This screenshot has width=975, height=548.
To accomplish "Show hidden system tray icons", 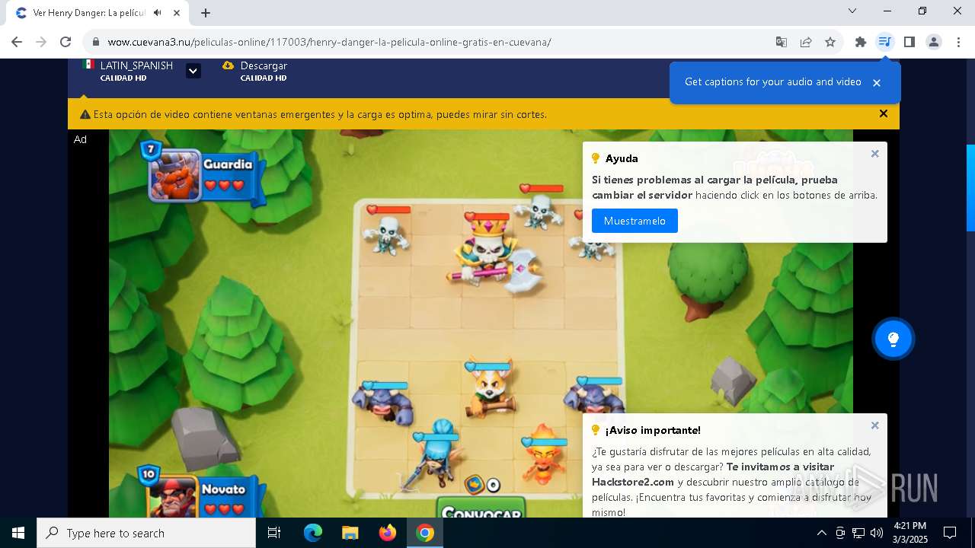I will point(821,533).
